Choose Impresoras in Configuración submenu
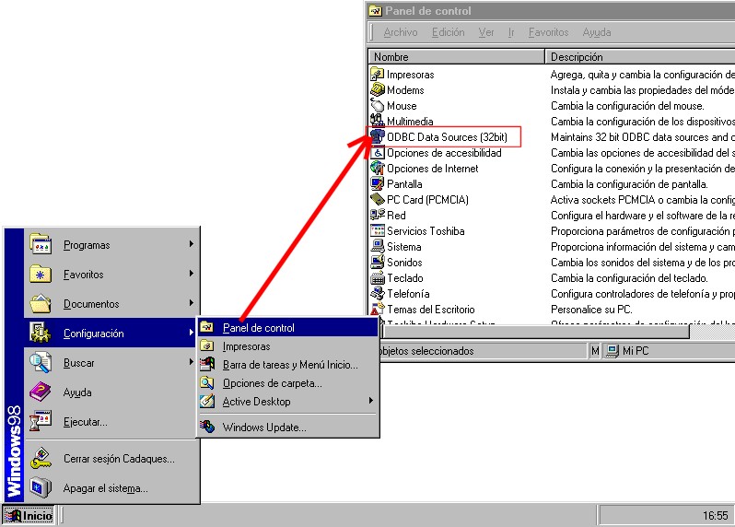This screenshot has width=735, height=527. (x=287, y=346)
